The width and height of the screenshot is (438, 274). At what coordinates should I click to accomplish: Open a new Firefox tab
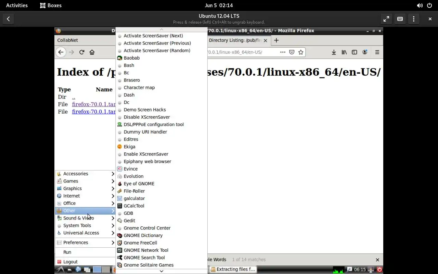pyautogui.click(x=276, y=40)
